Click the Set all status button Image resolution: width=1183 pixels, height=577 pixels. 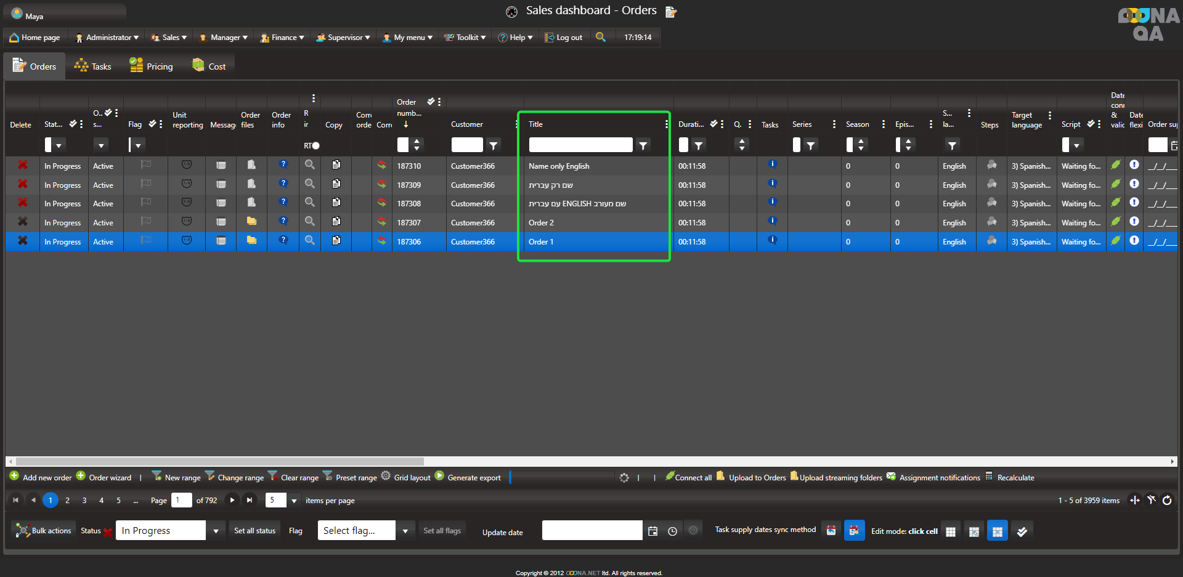254,531
